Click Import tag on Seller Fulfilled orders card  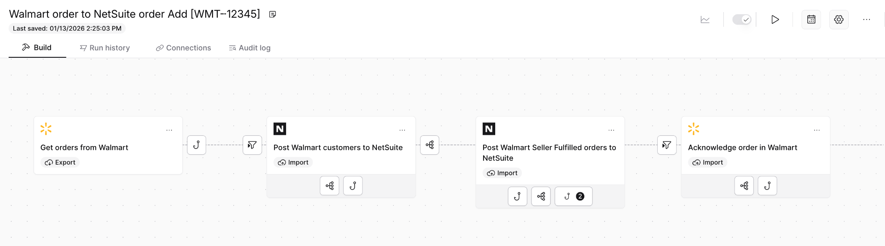coord(502,173)
